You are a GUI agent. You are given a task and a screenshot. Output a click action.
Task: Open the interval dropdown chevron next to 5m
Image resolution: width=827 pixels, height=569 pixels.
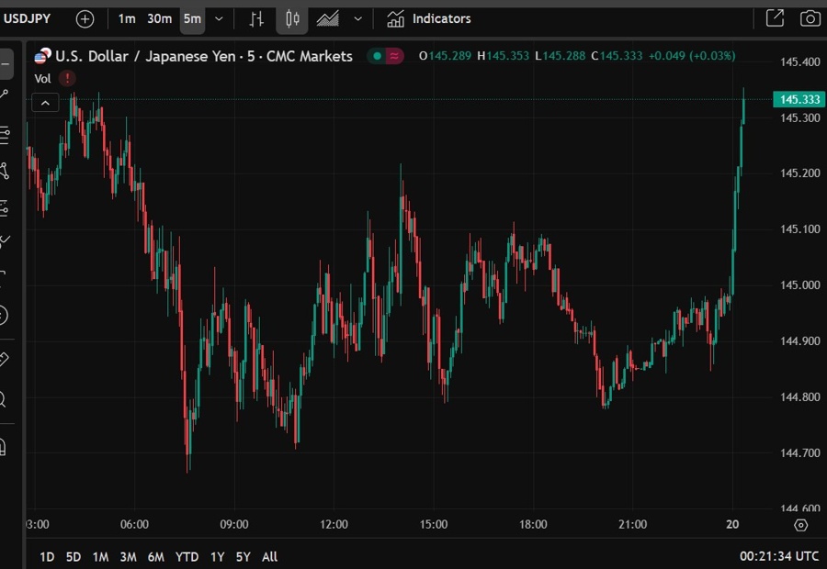(x=218, y=18)
